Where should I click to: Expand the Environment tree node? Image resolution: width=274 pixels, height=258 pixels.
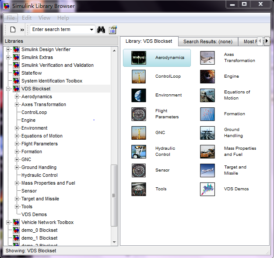click(x=17, y=128)
